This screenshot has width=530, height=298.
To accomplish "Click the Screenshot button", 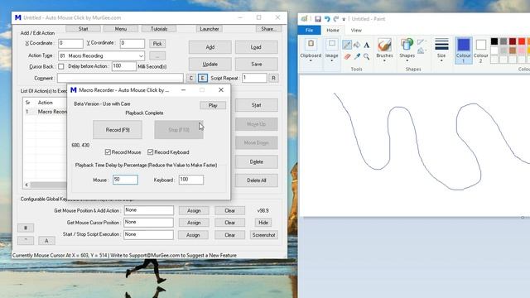I will tap(263, 235).
